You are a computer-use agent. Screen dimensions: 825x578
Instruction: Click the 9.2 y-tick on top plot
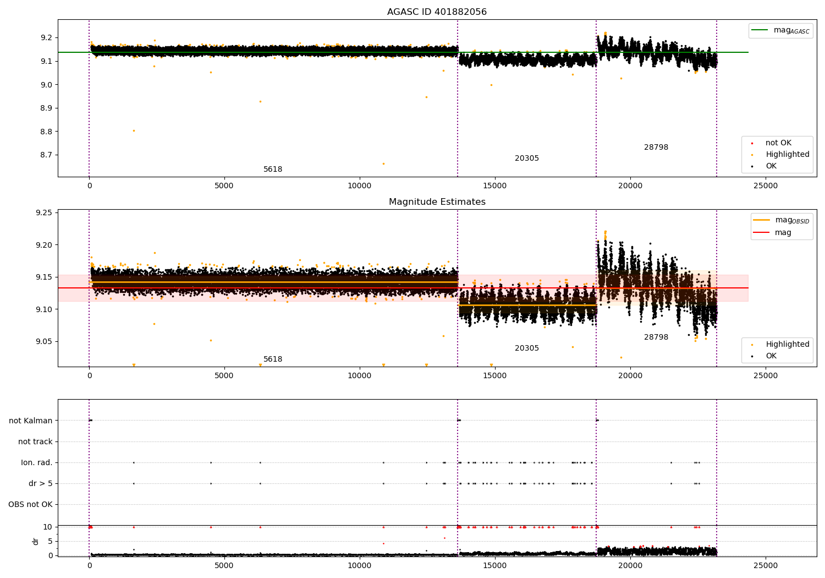tap(46, 38)
